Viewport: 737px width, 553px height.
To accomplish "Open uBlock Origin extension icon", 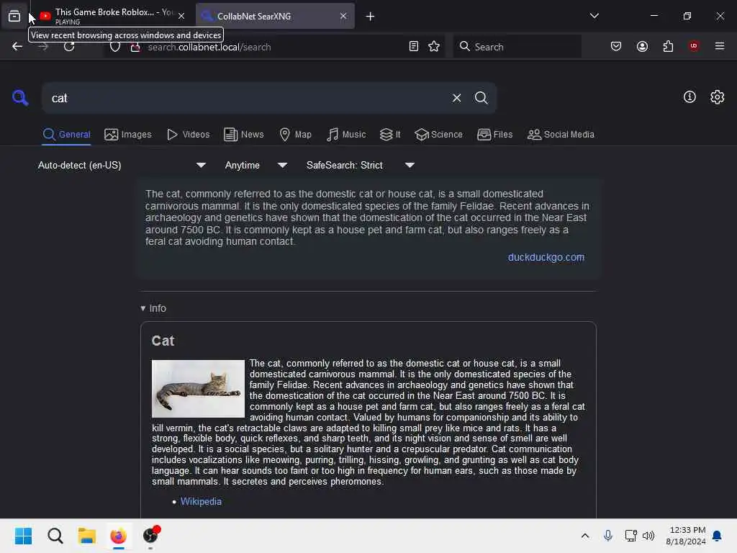I will 694,46.
